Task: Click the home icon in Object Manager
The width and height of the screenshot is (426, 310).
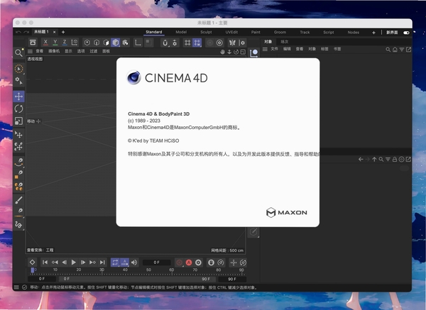Action: 395,50
